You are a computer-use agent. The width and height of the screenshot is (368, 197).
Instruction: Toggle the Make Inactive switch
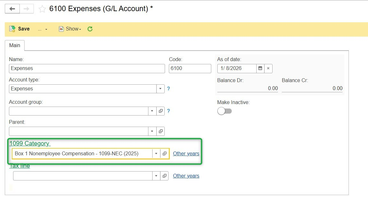pyautogui.click(x=224, y=111)
